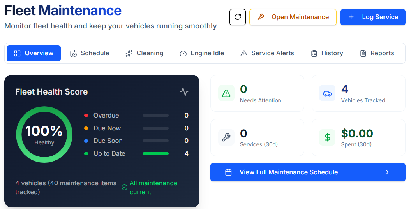Click the check-circle icon beside All maintenance current

(125, 188)
